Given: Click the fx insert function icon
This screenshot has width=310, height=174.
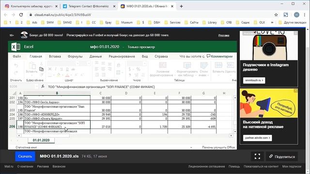Looking at the screenshot, I should click(x=43, y=87).
